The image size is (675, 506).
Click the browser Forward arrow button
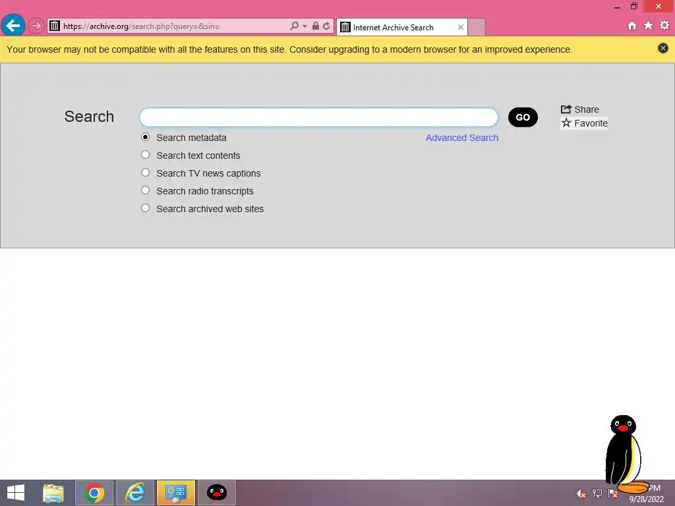click(36, 26)
